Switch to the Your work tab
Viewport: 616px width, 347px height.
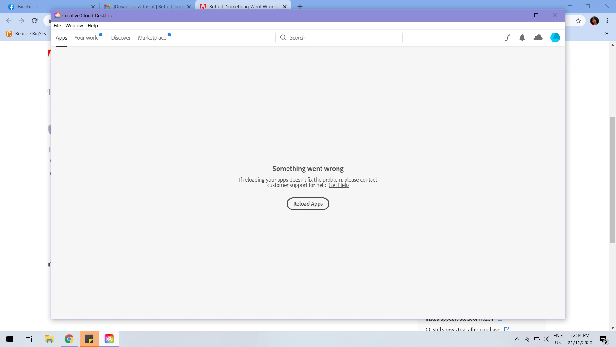[x=86, y=38]
